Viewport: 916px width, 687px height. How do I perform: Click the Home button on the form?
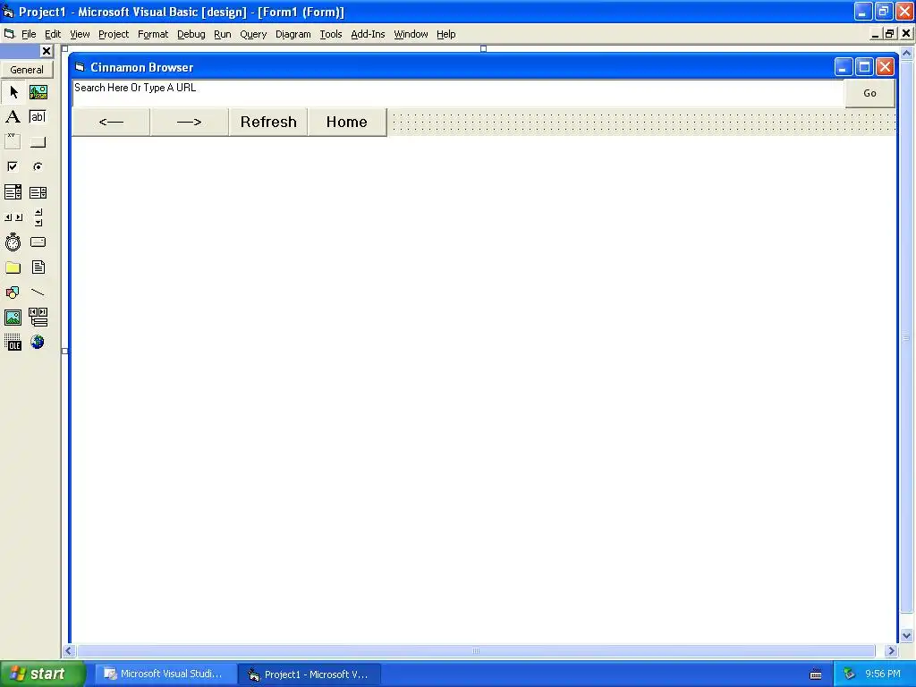(347, 122)
